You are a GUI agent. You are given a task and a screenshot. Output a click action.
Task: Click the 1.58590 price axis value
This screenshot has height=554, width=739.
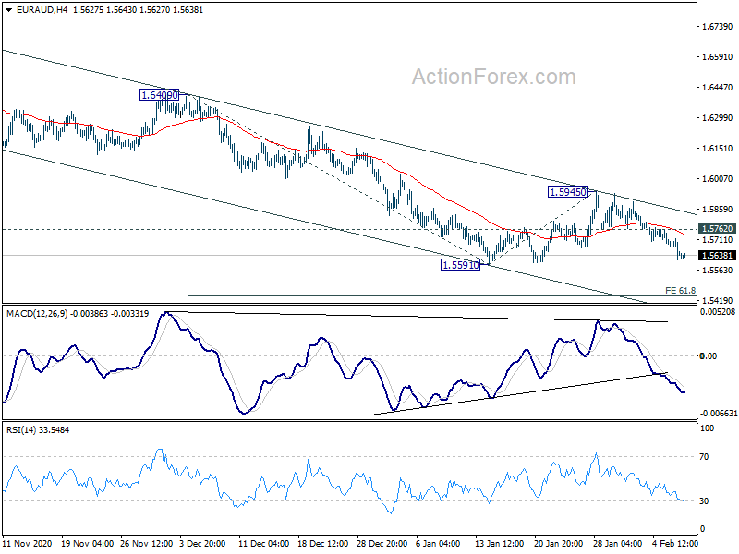point(718,210)
